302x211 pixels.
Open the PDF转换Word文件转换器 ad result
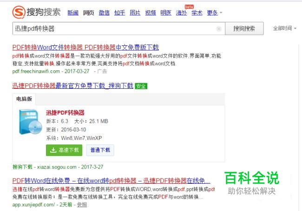pyautogui.click(x=85, y=47)
